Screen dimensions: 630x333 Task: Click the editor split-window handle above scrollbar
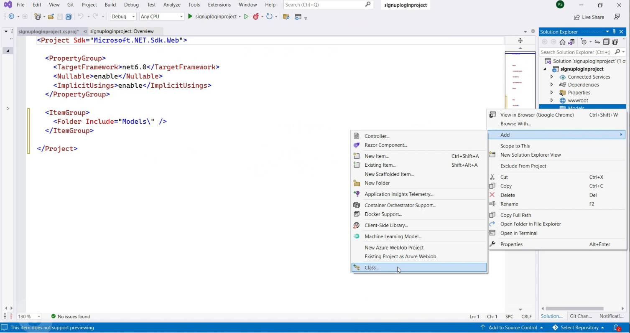pos(520,41)
